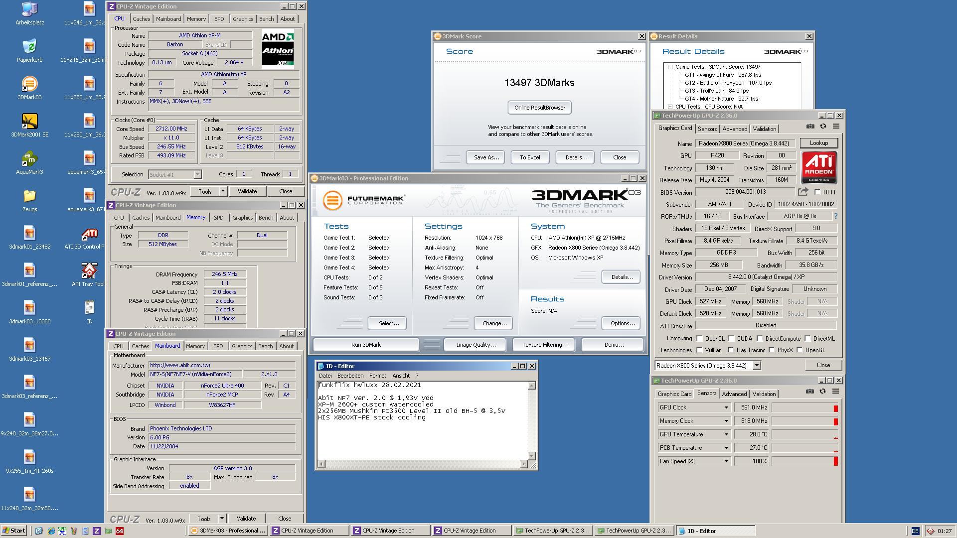Image resolution: width=957 pixels, height=538 pixels.
Task: Take a screenshot with GPU-Z Graphics Card camera icon
Action: pos(810,127)
